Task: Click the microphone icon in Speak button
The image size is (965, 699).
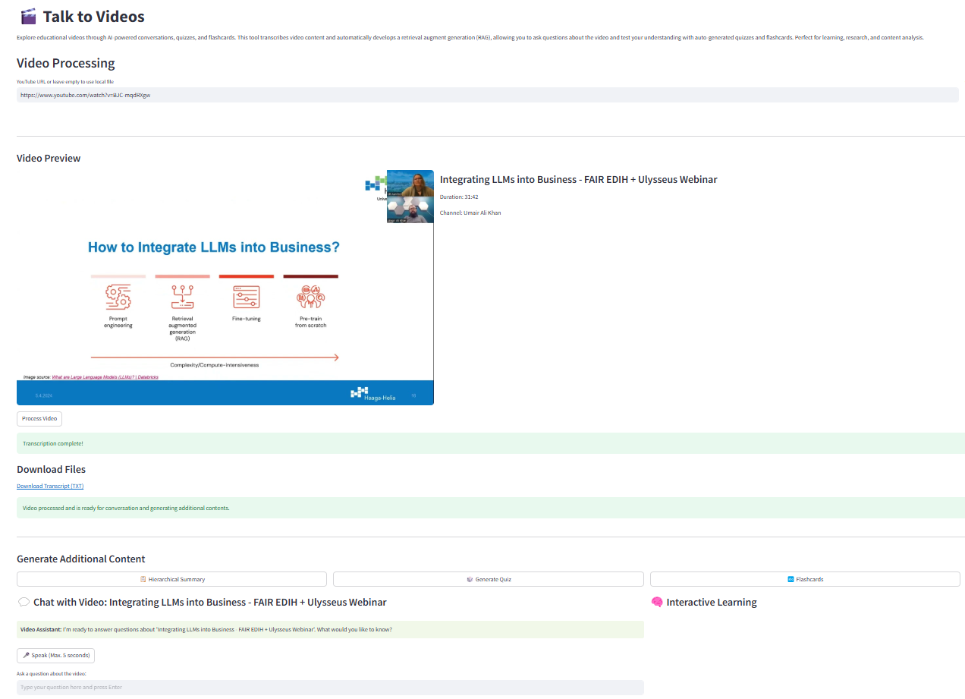Action: click(x=27, y=655)
